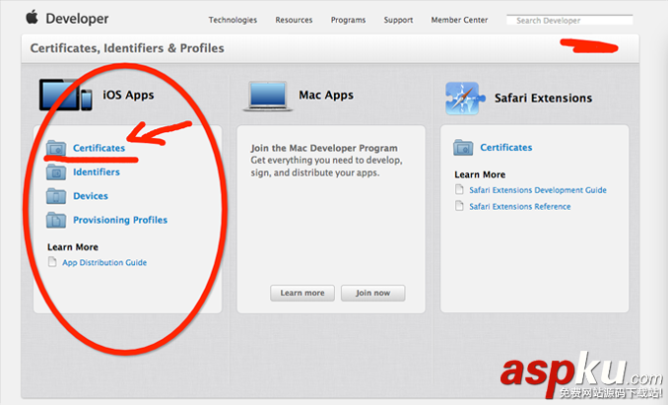668x405 pixels.
Task: Open Certificates under Safari Extensions
Action: click(x=506, y=148)
